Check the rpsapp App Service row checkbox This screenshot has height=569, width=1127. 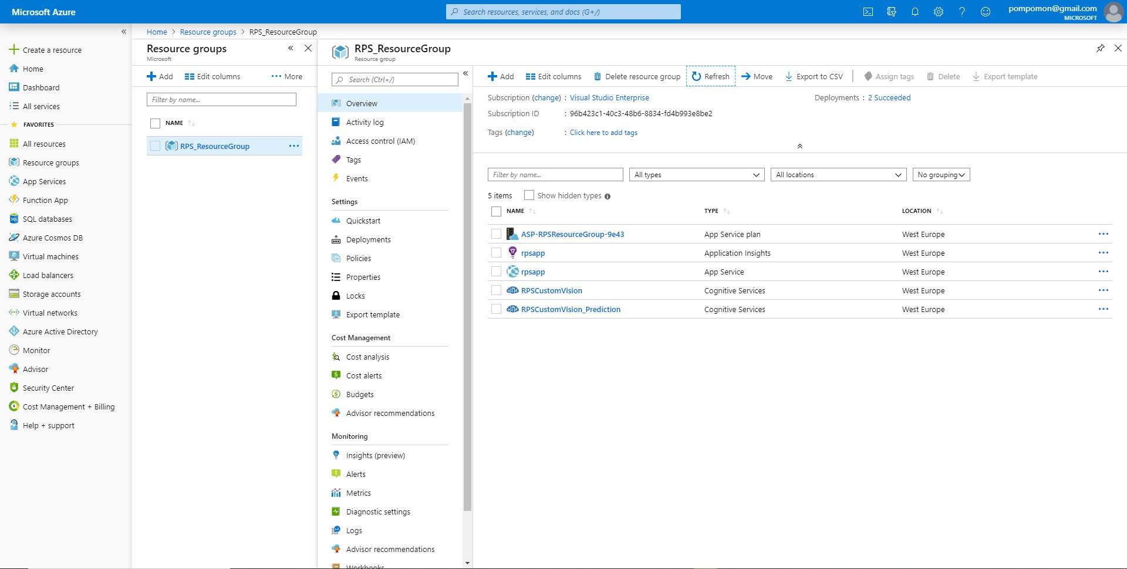(496, 272)
